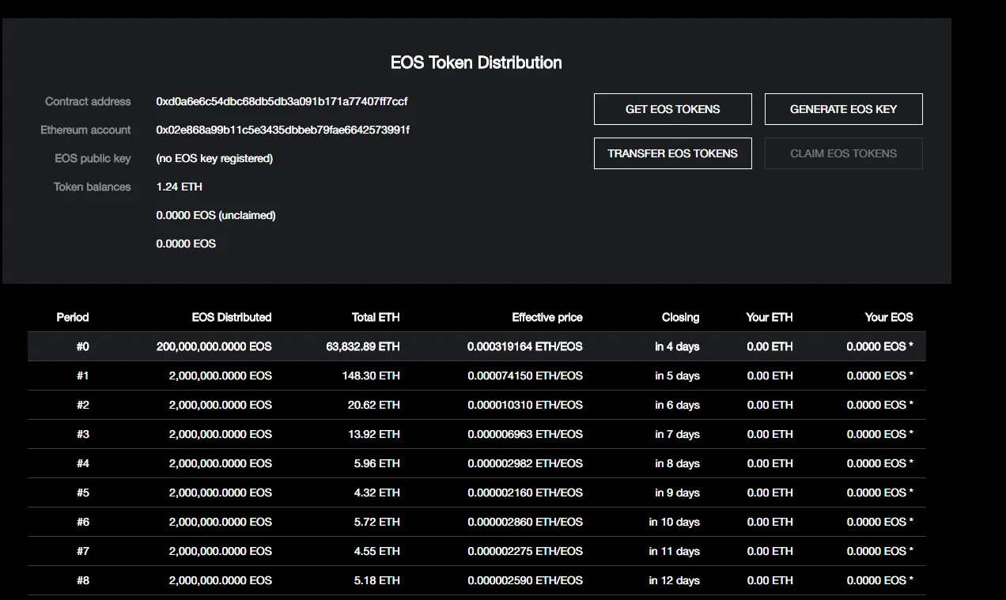
Task: Select period #2 row label
Action: [x=83, y=405]
